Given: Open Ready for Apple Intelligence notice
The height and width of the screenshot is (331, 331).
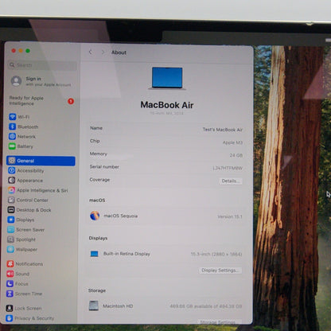Looking at the screenshot, I should click(41, 101).
